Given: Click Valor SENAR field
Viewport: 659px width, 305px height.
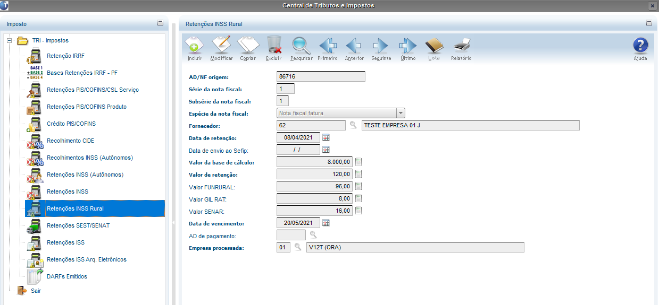Looking at the screenshot, I should (315, 211).
